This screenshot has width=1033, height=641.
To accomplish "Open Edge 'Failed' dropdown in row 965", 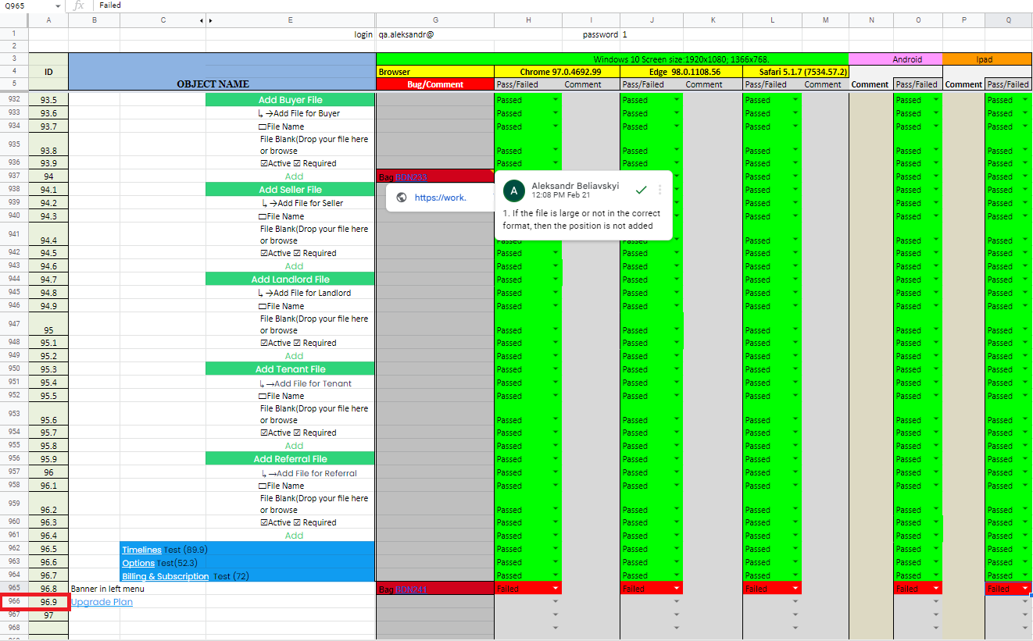I will pyautogui.click(x=677, y=589).
